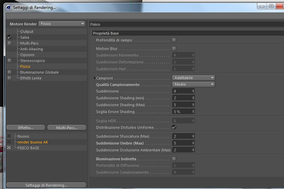
Task: Select the Anti-Aliasing settings entry
Action: click(x=32, y=49)
